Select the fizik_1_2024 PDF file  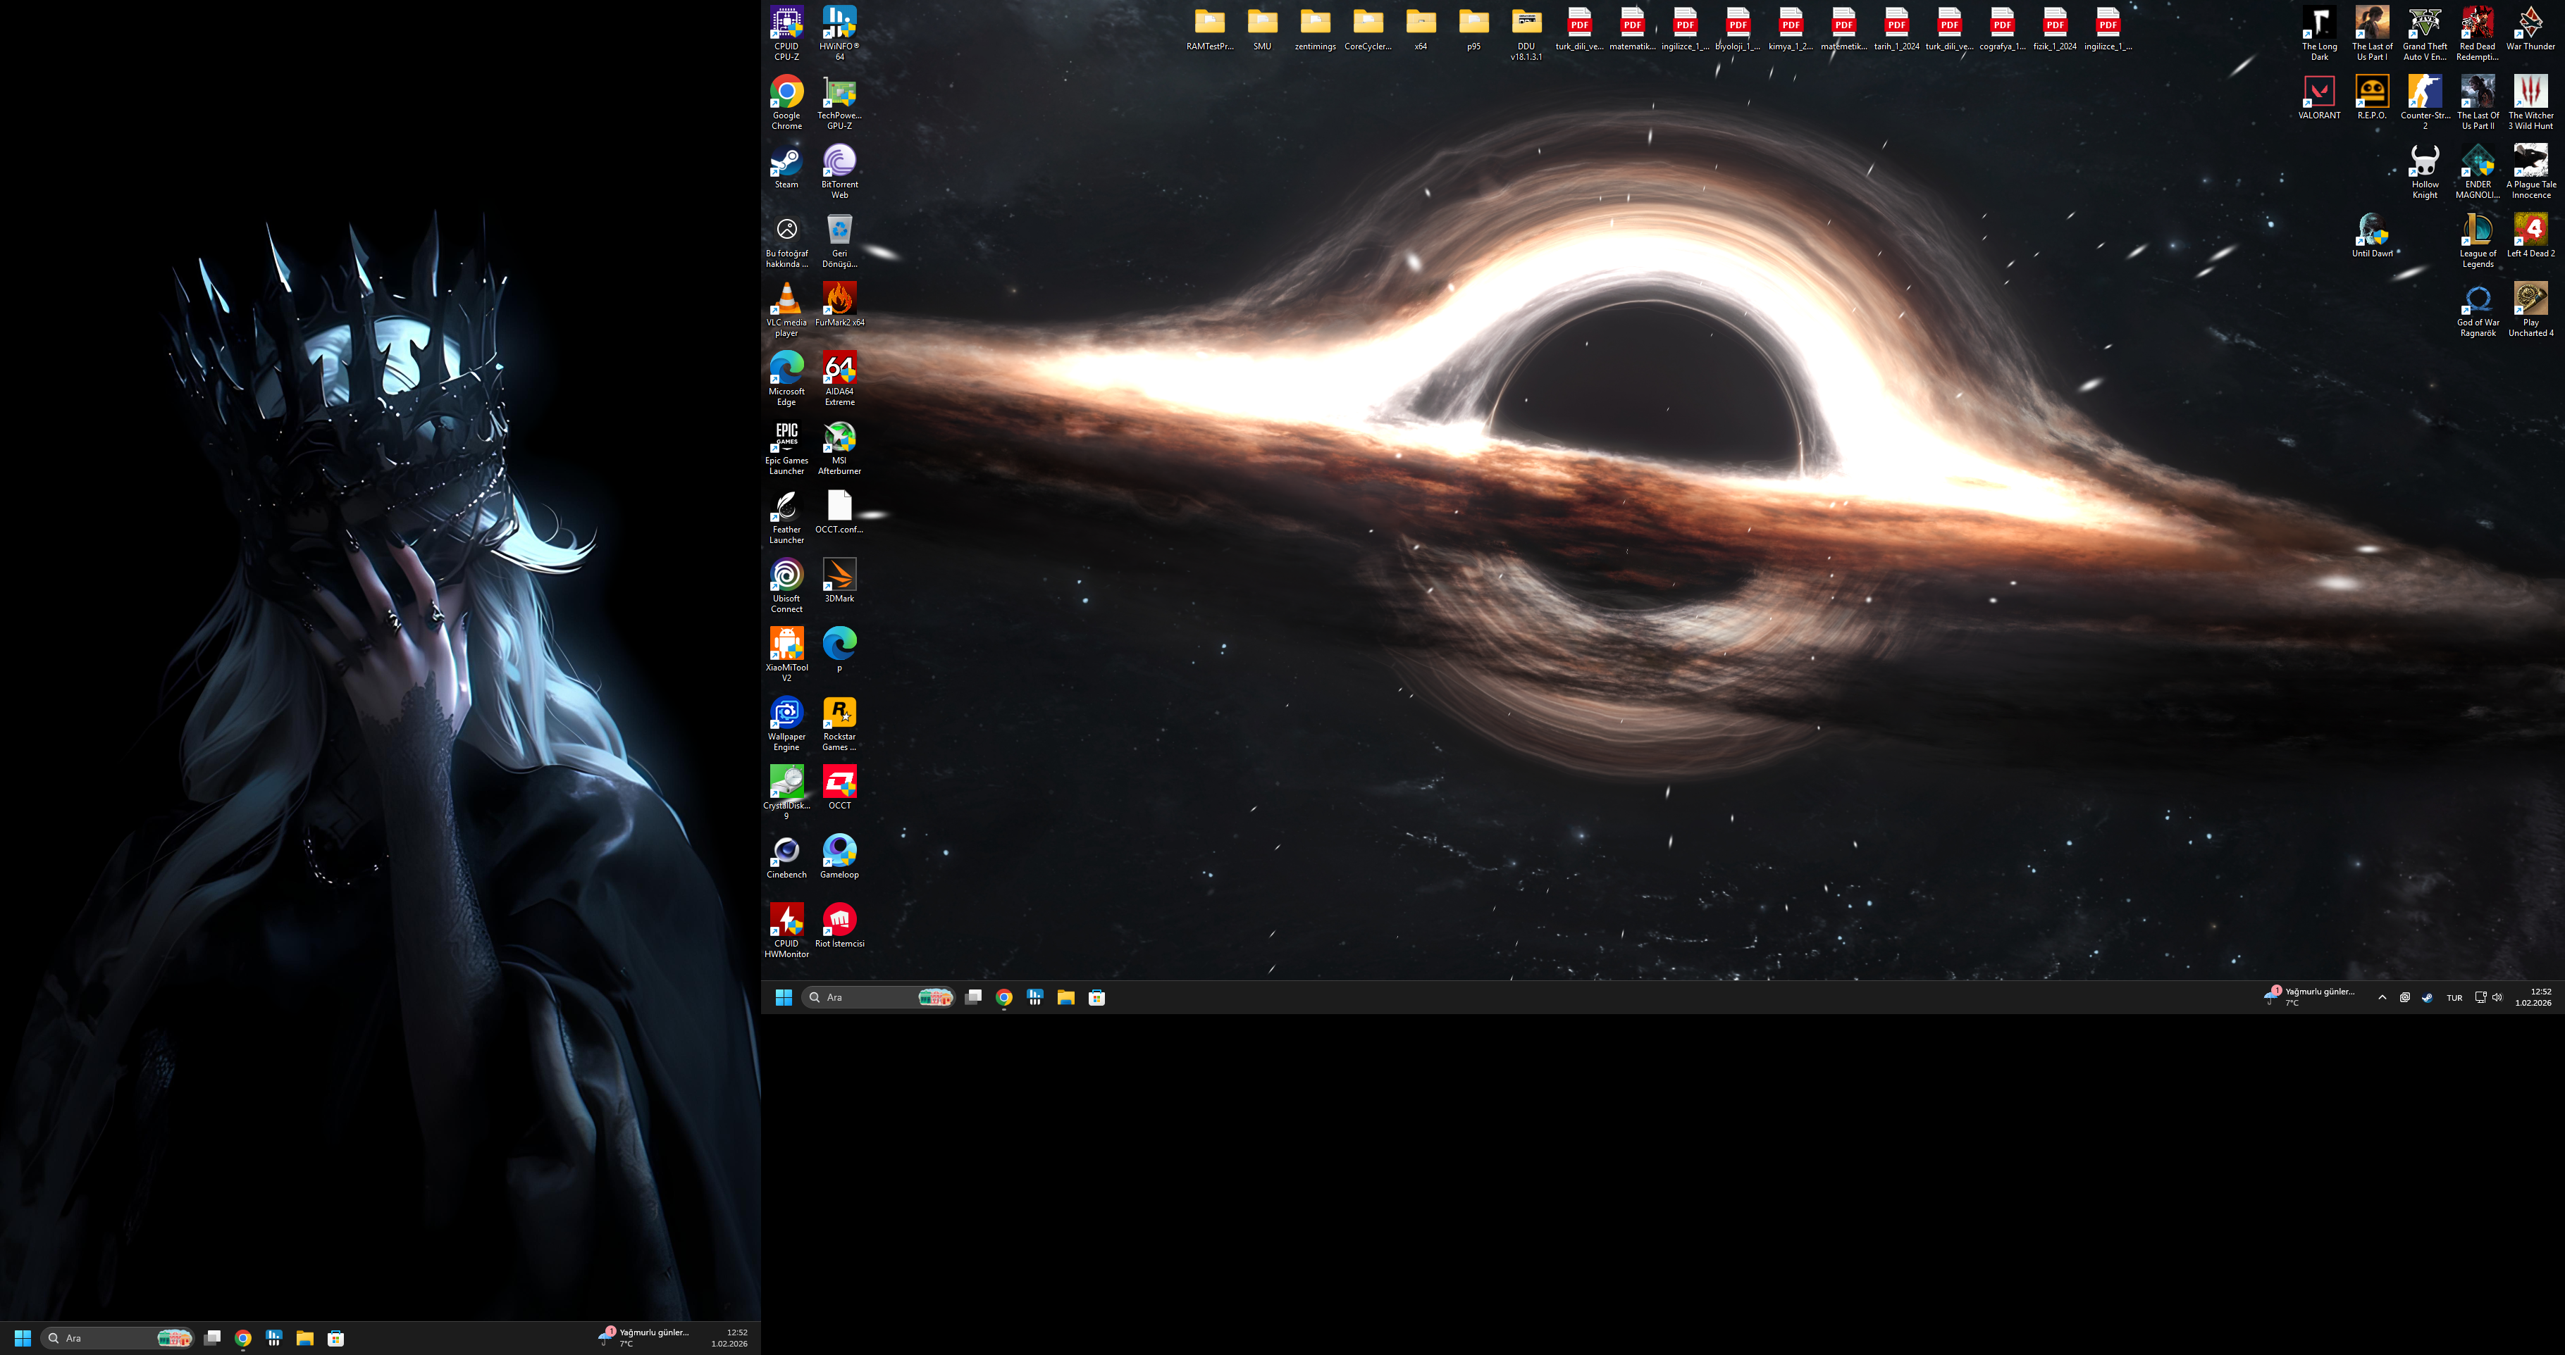[x=2054, y=29]
